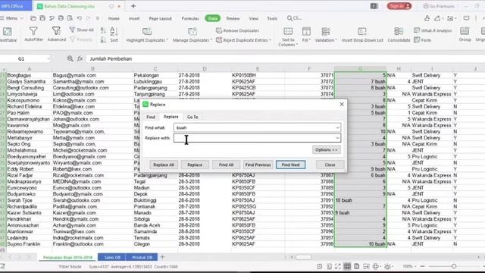The image size is (485, 273).
Task: Click the Find Next button
Action: [x=290, y=165]
